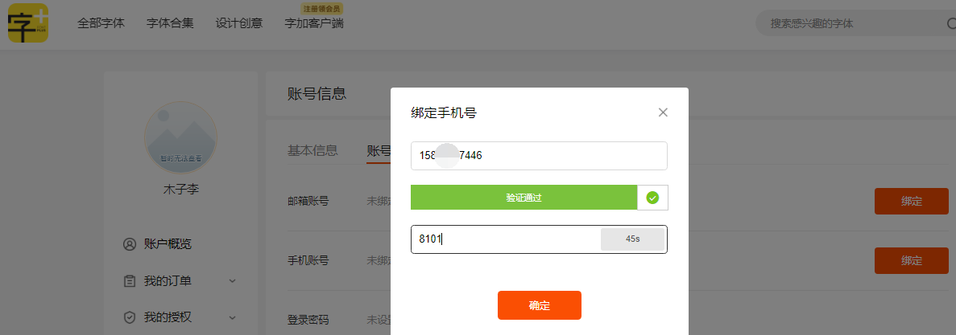Image resolution: width=956 pixels, height=335 pixels.
Task: Click the green verification checkmark icon
Action: tap(652, 198)
